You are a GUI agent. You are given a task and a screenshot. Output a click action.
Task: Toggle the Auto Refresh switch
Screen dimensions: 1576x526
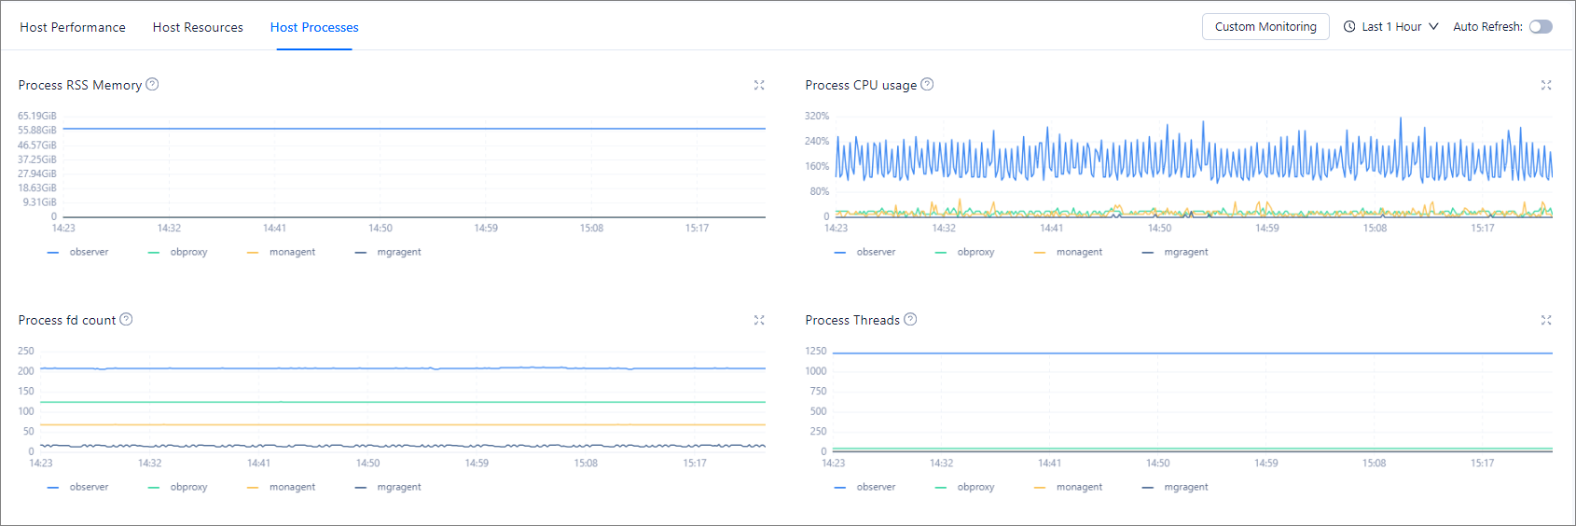pyautogui.click(x=1541, y=27)
